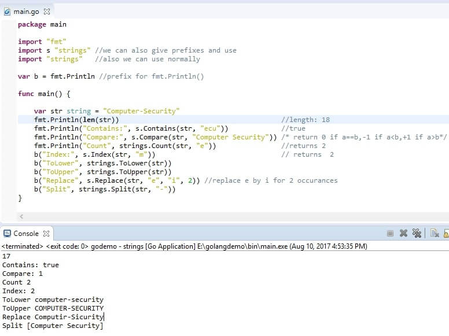Click the '/* return 0 if a==b' comment
Screen dimensions: 449x336
(364, 137)
